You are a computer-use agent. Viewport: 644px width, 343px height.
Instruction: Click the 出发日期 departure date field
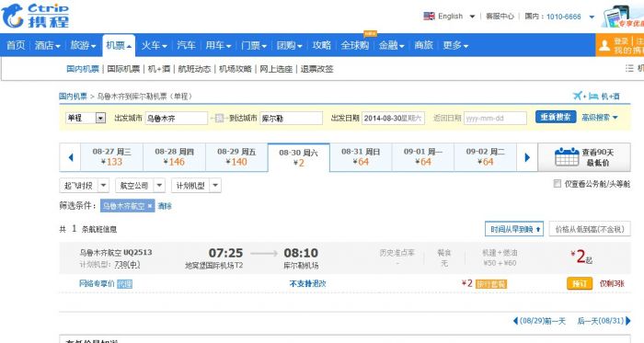[393, 118]
